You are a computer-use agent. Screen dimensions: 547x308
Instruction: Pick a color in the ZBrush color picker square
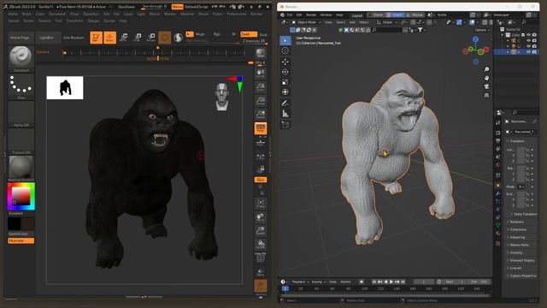point(21,196)
